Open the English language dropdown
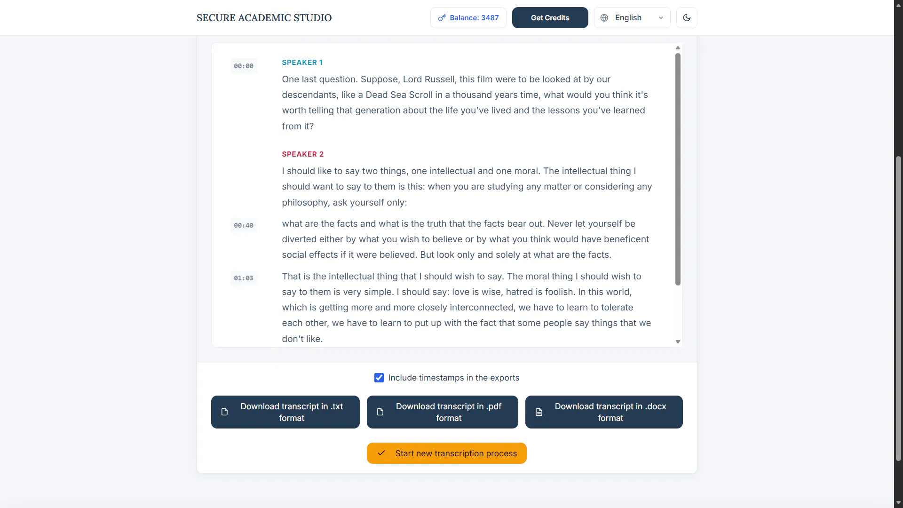This screenshot has height=508, width=903. click(x=632, y=17)
